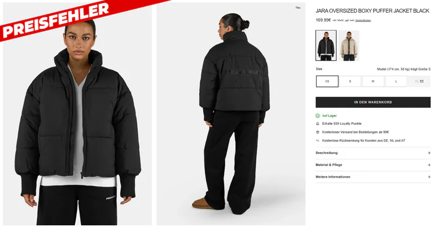This screenshot has width=433, height=228.
Task: Click the plus icon beside Weitere Informationen
Action: 429,177
